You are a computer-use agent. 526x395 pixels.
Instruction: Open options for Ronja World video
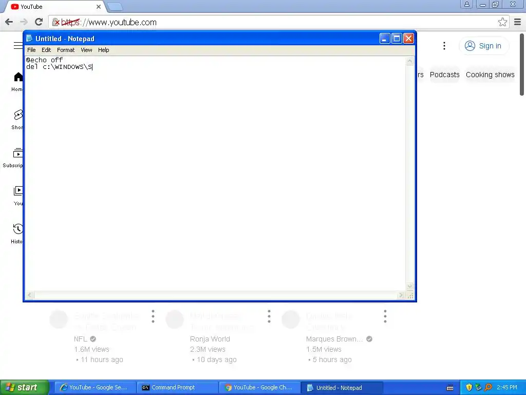(269, 316)
